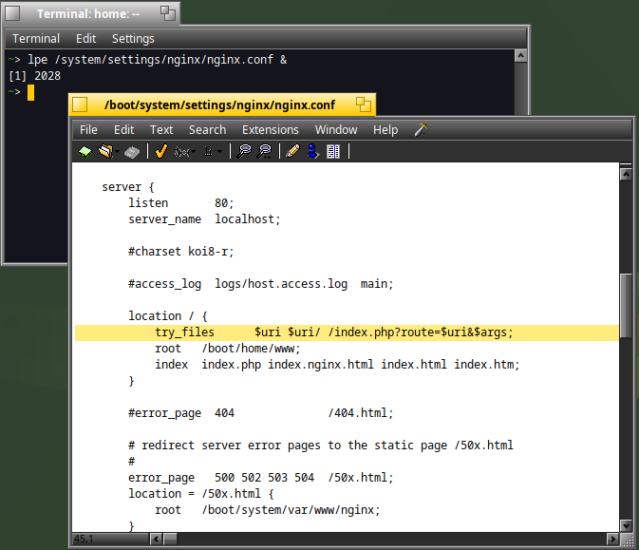Viewport: 639px width, 550px height.
Task: Click the /boot/system/settings/nginx/nginx.conf title tab
Action: [222, 104]
